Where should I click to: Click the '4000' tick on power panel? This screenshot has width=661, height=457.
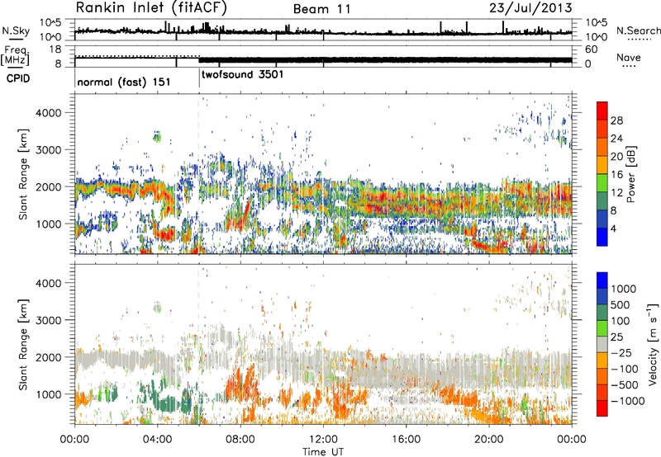click(48, 113)
